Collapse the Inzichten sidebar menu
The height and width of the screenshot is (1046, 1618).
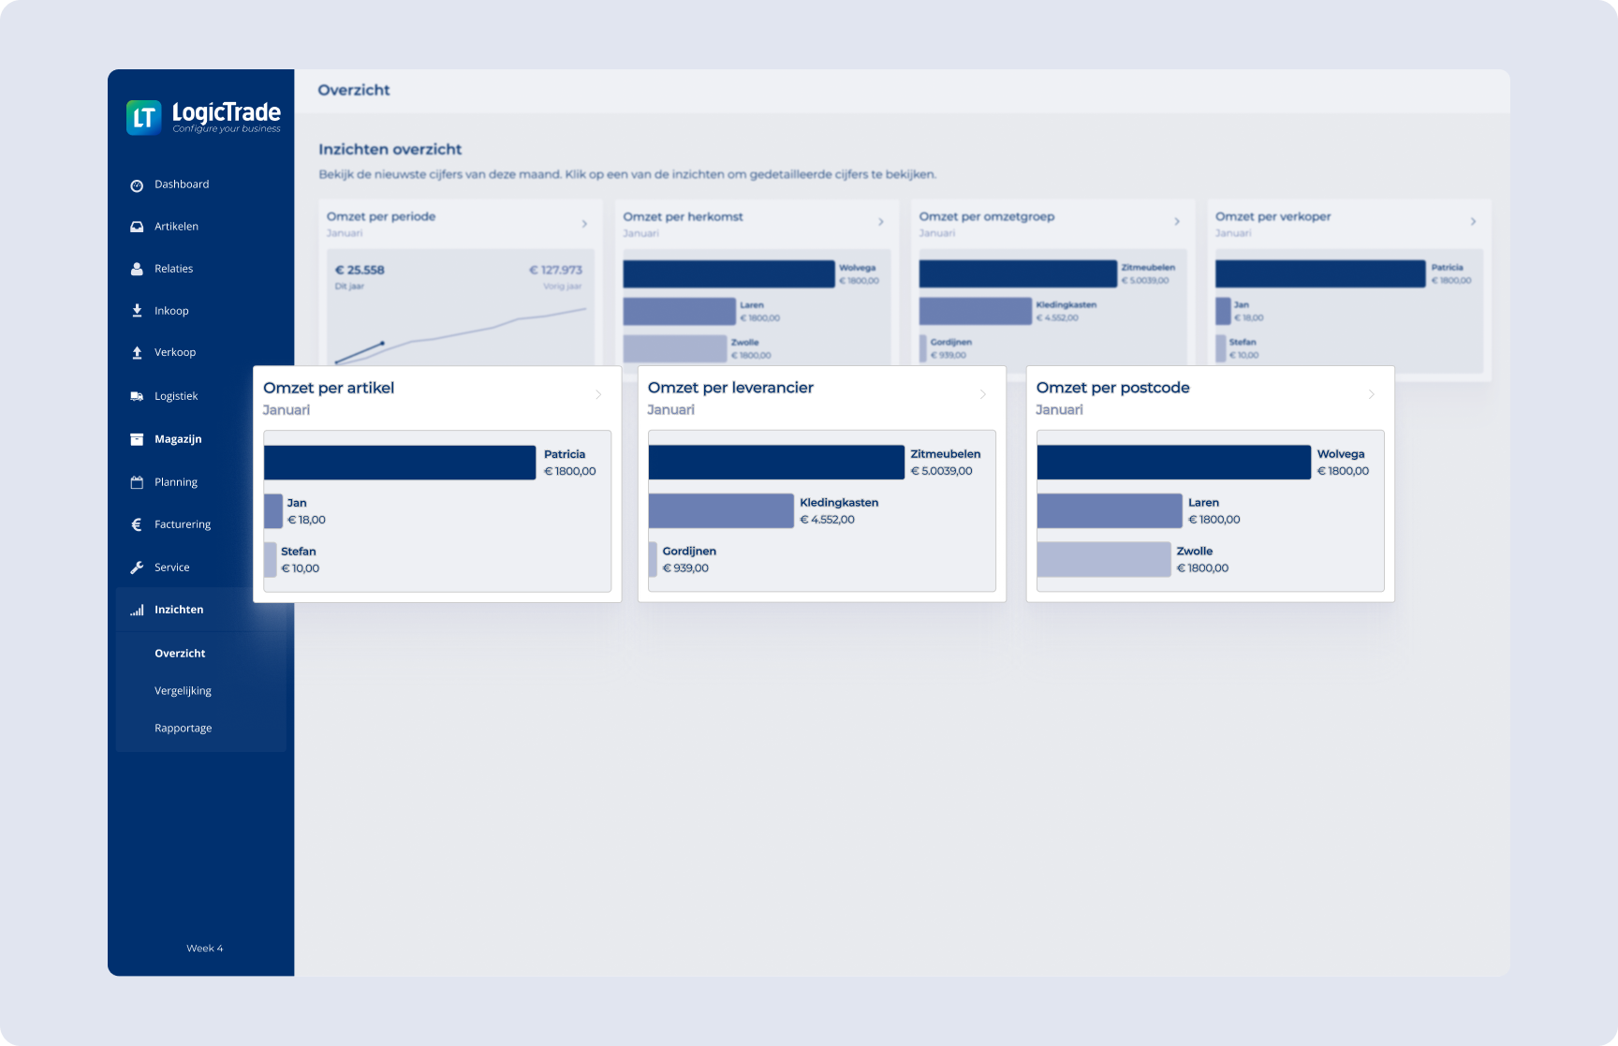pyautogui.click(x=179, y=610)
